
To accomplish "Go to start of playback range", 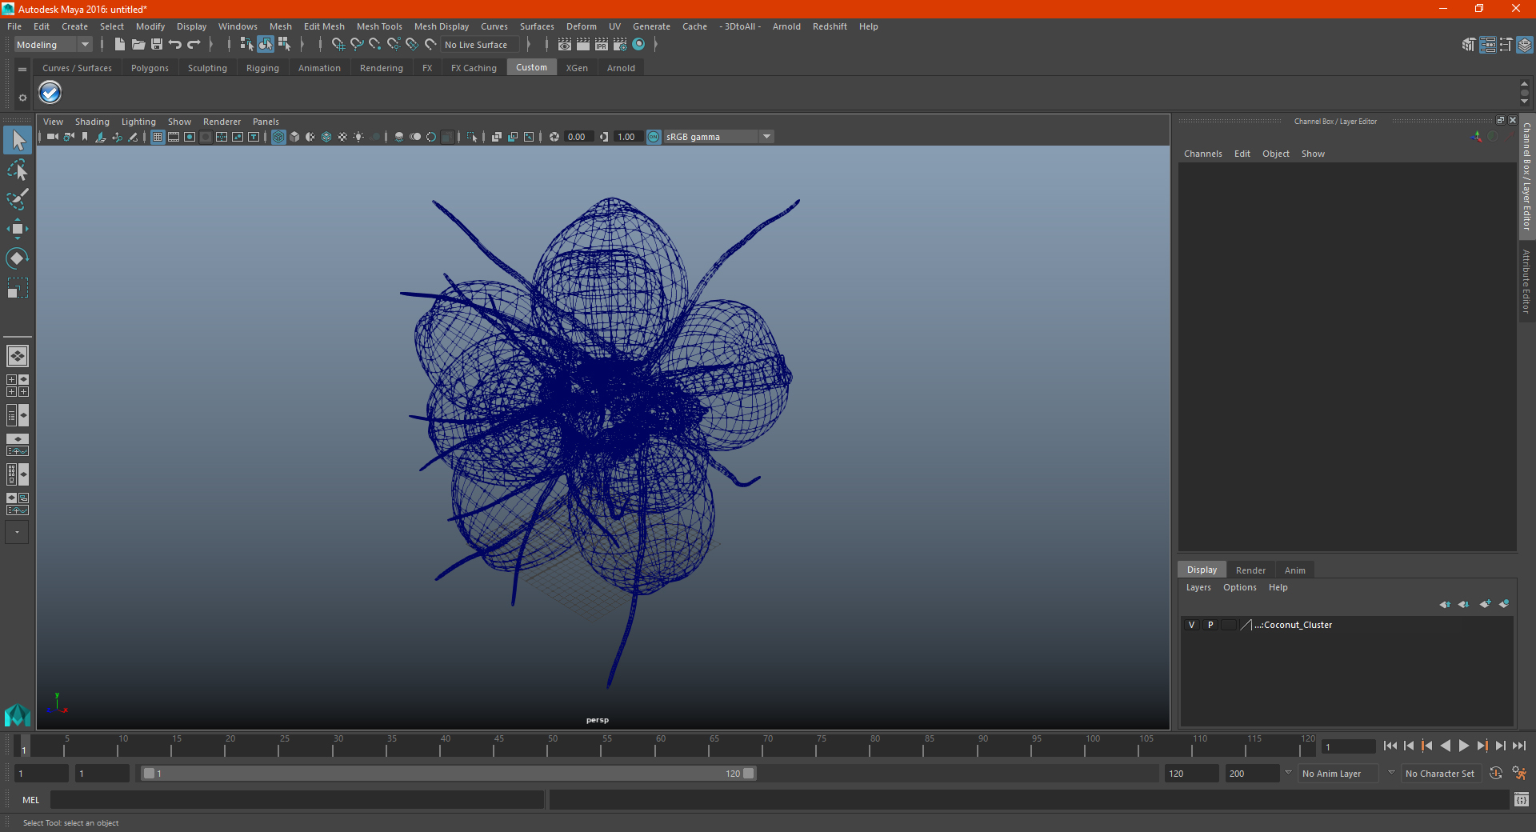I will coord(1390,746).
